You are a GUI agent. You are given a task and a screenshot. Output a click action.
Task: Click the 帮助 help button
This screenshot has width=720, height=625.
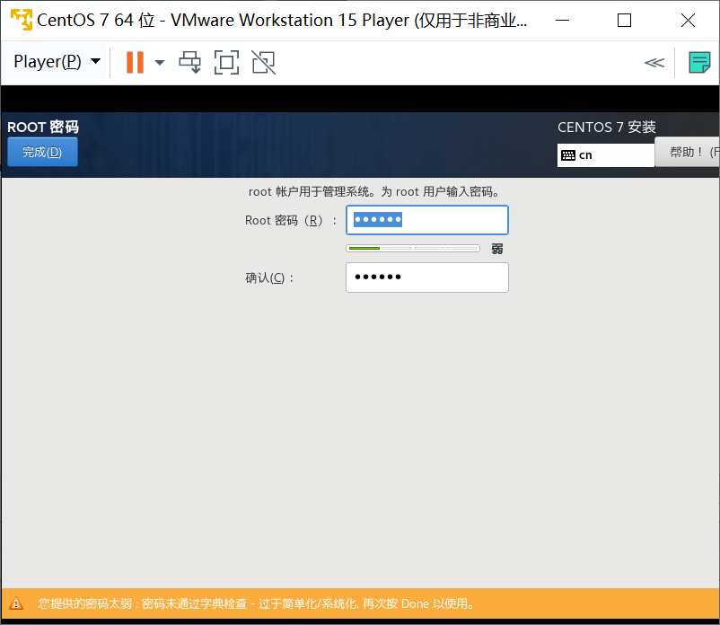687,152
